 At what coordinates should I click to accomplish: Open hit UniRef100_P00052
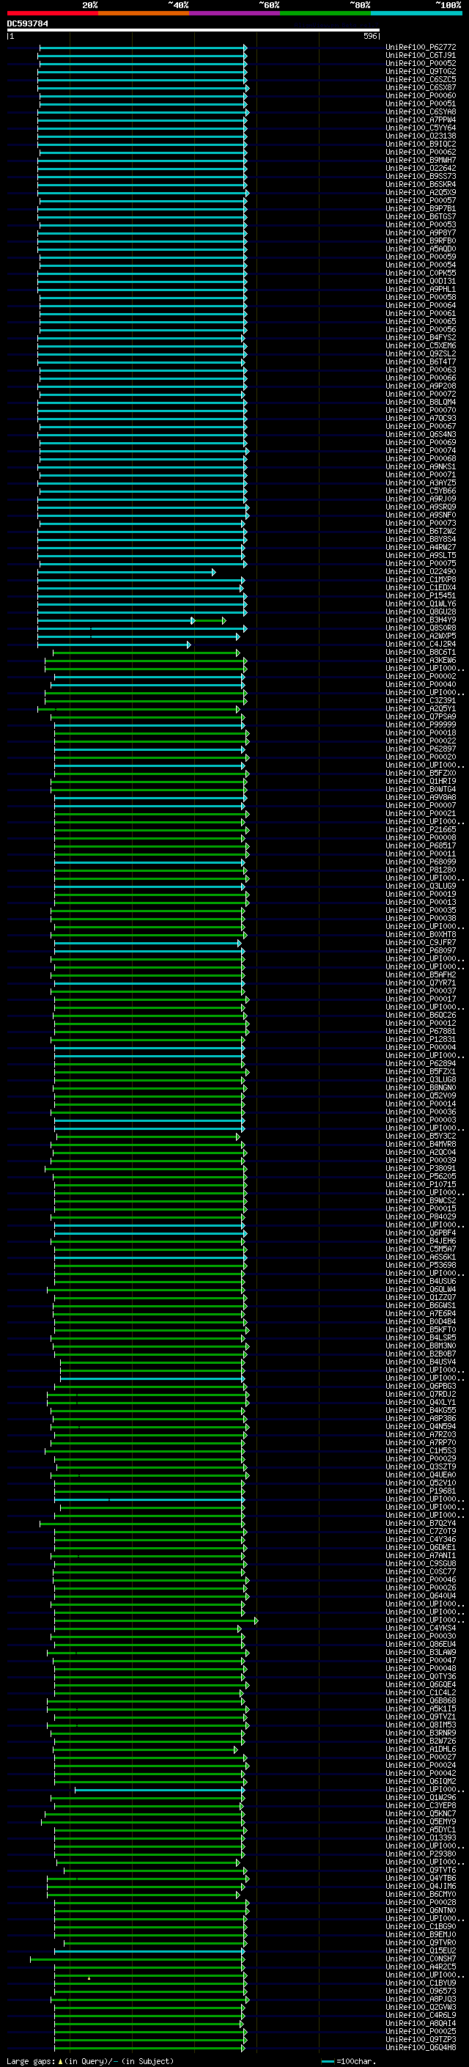click(421, 63)
